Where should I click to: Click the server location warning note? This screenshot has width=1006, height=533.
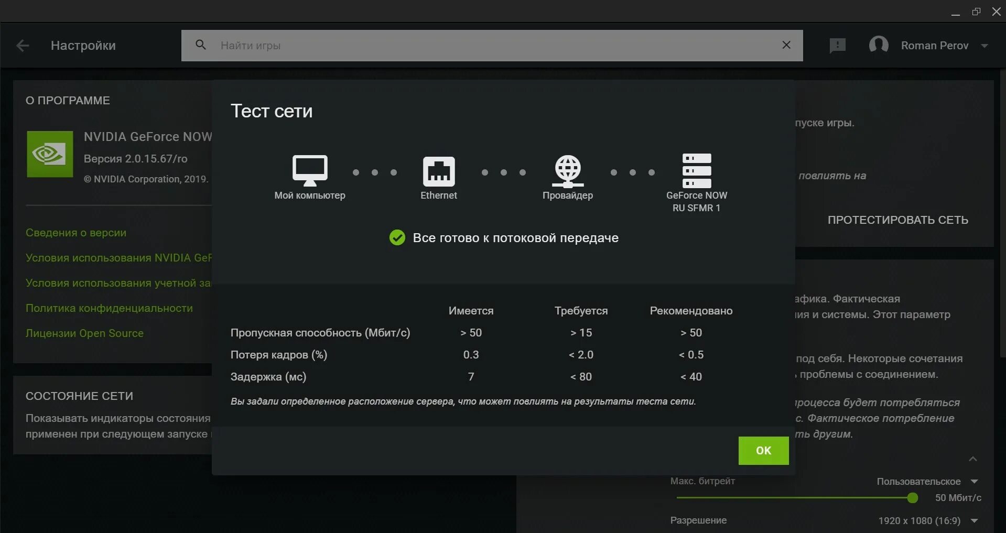[463, 401]
